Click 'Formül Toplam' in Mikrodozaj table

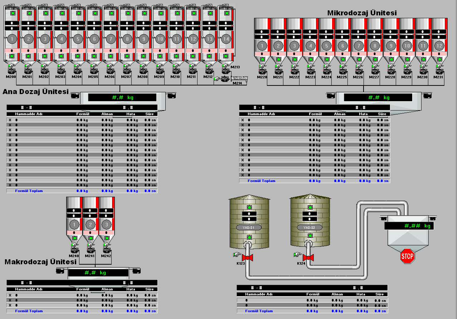(261, 181)
